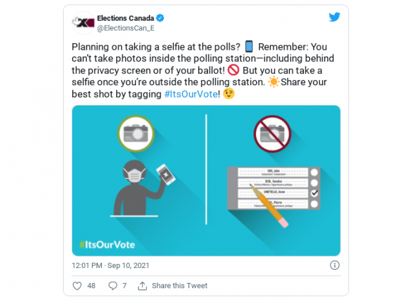The height and width of the screenshot is (302, 420).
Task: Click the reply speech bubble icon
Action: click(112, 286)
